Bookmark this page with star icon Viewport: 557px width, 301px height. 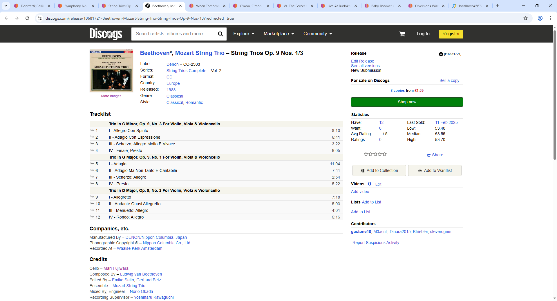526,18
